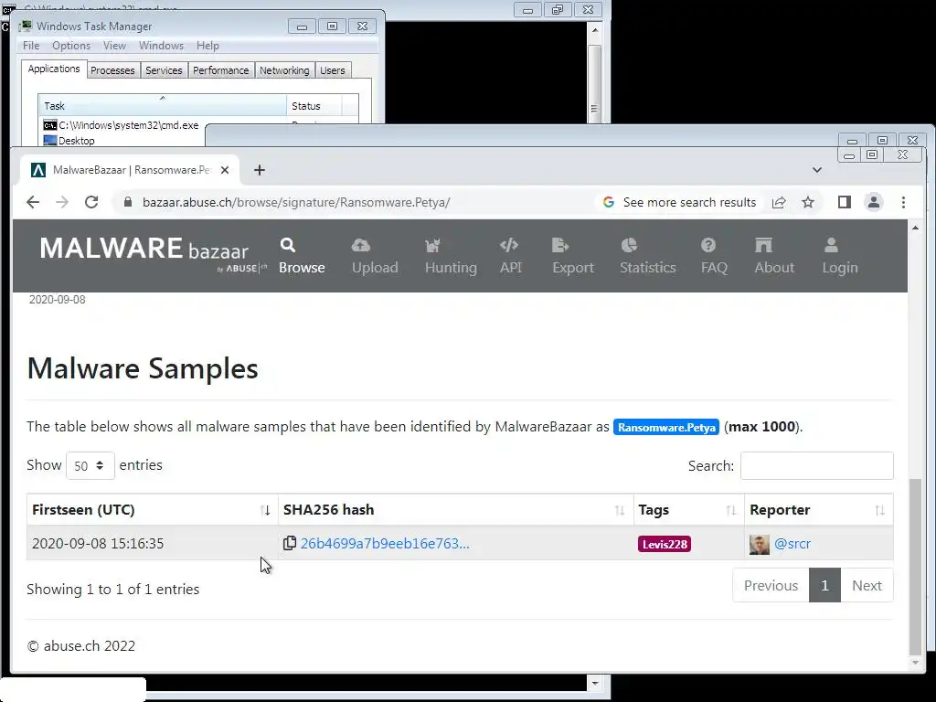Open the Show entries dropdown
This screenshot has height=702, width=936.
pyautogui.click(x=90, y=465)
